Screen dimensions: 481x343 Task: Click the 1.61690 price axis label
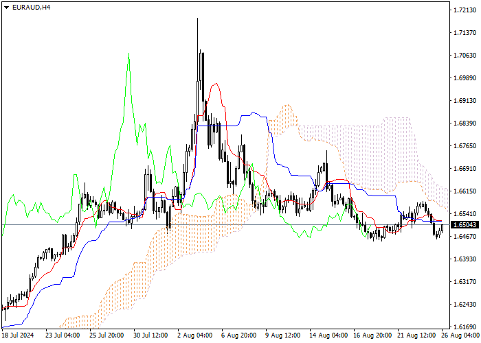(465, 327)
